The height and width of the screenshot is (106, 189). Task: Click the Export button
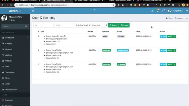[x=124, y=25]
